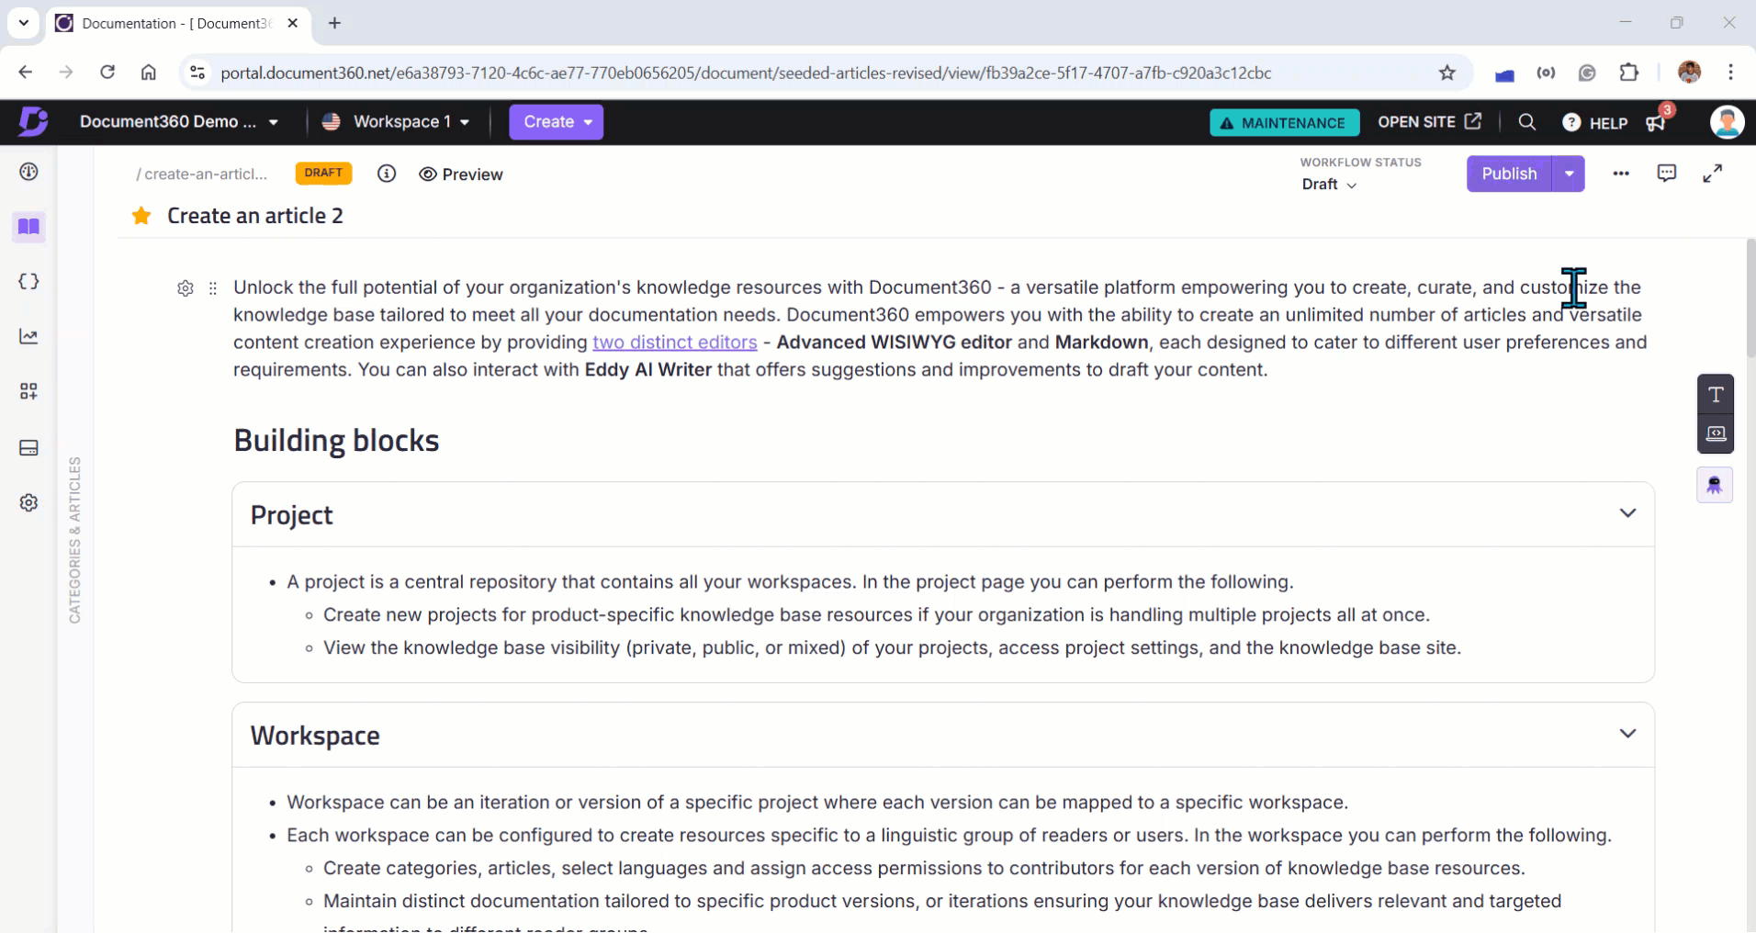Collapse the Workspace accordion section
The height and width of the screenshot is (933, 1756).
(x=1627, y=734)
